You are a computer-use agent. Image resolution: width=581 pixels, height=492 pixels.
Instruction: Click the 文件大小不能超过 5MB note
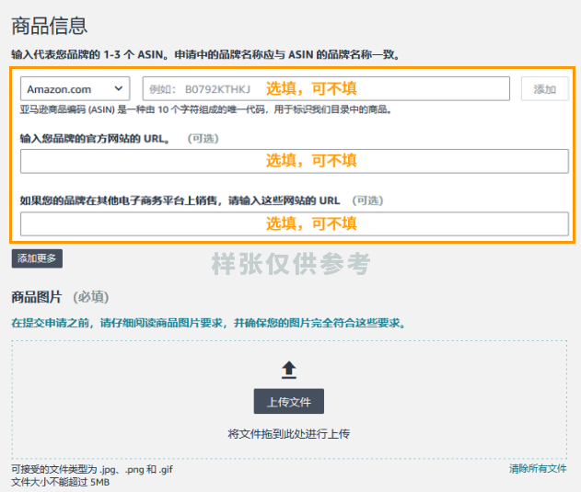tap(61, 482)
